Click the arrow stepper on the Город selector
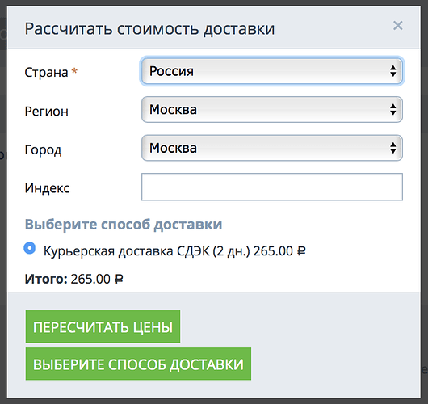This screenshot has height=404, width=428. point(393,148)
